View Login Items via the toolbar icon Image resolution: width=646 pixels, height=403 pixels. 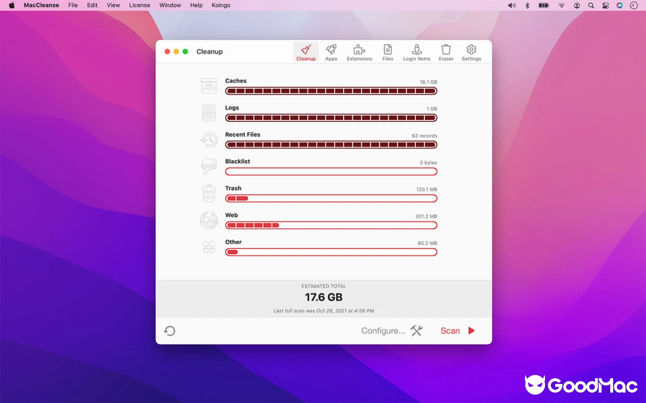[416, 50]
